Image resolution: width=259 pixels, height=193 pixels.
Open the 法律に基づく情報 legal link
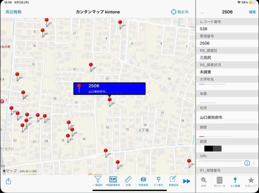28,171
